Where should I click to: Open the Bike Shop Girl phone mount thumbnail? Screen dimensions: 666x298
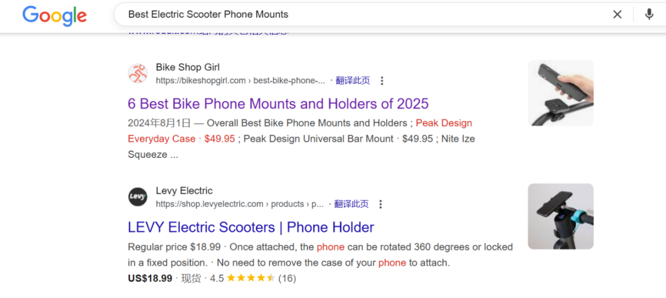click(x=561, y=93)
